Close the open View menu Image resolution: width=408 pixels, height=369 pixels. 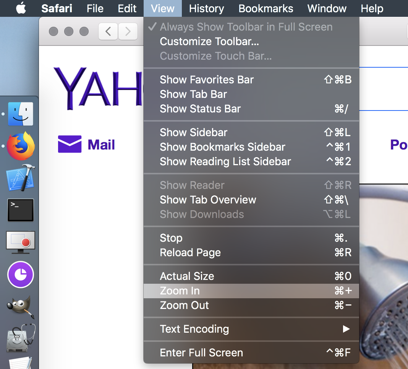click(x=163, y=8)
